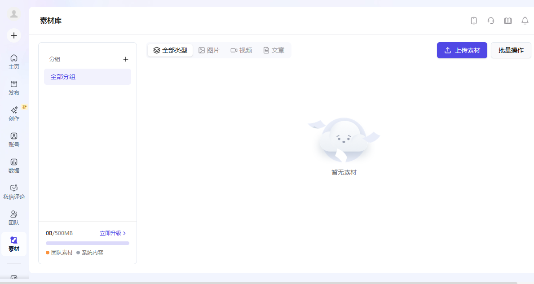Open the notifications bell

525,21
